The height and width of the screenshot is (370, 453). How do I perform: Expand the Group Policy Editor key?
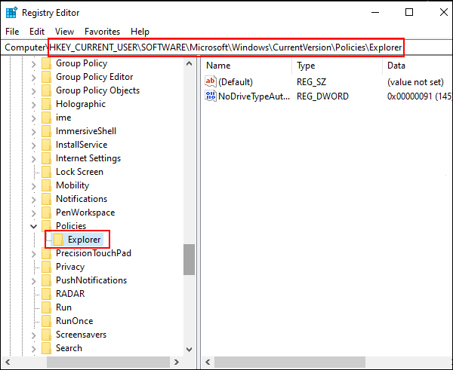(34, 78)
